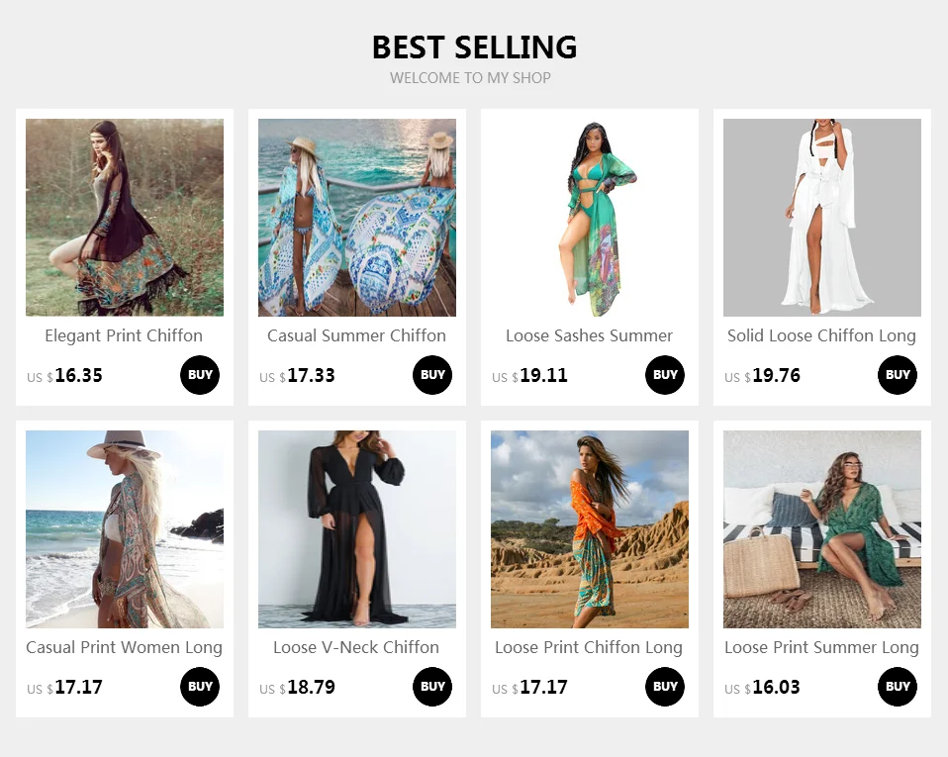Screen dimensions: 948x757
Task: Select the US $16.03 price label
Action: [762, 688]
